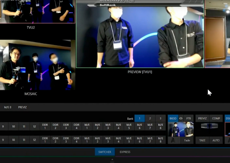
Task: Toggle the FTB fade-to-black button
Action: [x=188, y=118]
